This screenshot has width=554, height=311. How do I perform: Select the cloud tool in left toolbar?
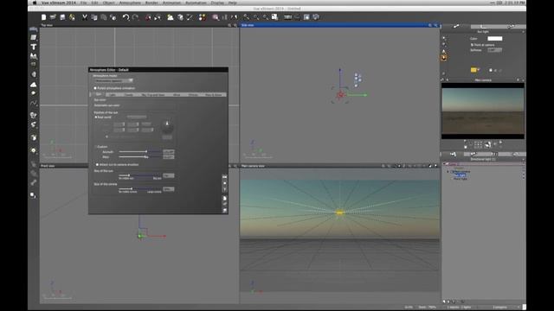[34, 85]
